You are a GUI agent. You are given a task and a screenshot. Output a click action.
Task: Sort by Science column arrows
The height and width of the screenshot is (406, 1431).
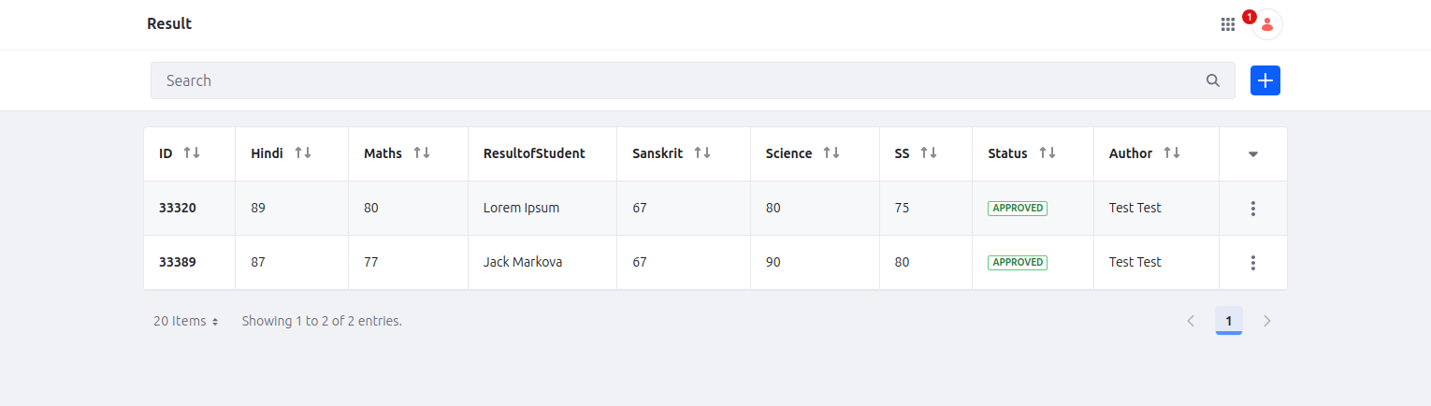pos(831,153)
